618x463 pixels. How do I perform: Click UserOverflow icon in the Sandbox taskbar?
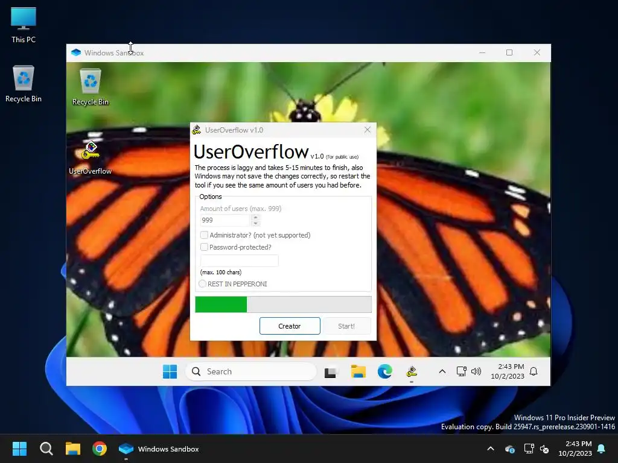click(x=412, y=371)
